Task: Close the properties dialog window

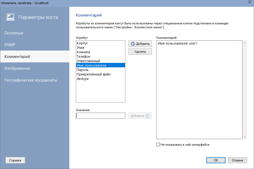Action: (250, 2)
